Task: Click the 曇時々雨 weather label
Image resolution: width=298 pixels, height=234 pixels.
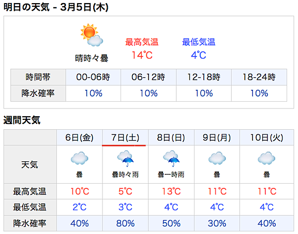Action: click(x=125, y=174)
